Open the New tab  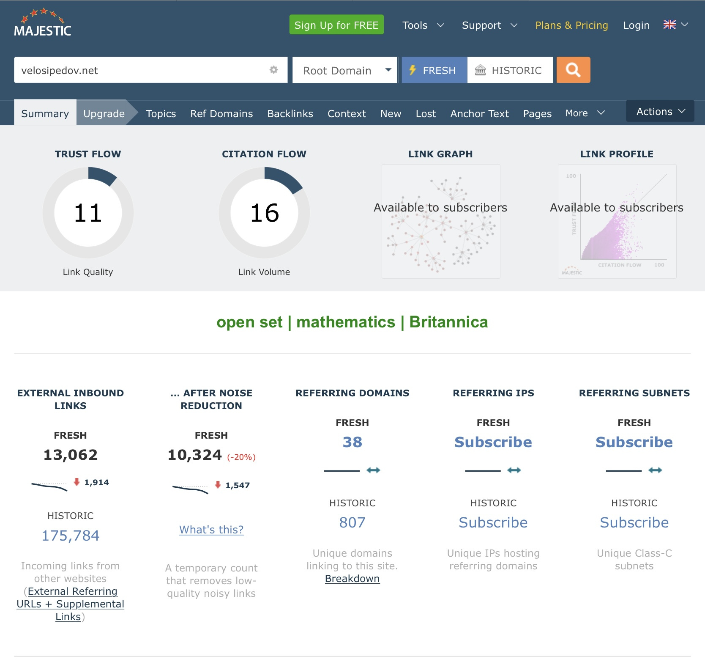[x=391, y=113]
